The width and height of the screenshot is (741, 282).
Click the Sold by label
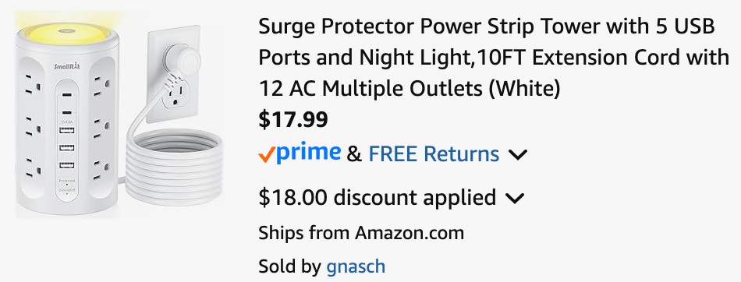click(289, 267)
